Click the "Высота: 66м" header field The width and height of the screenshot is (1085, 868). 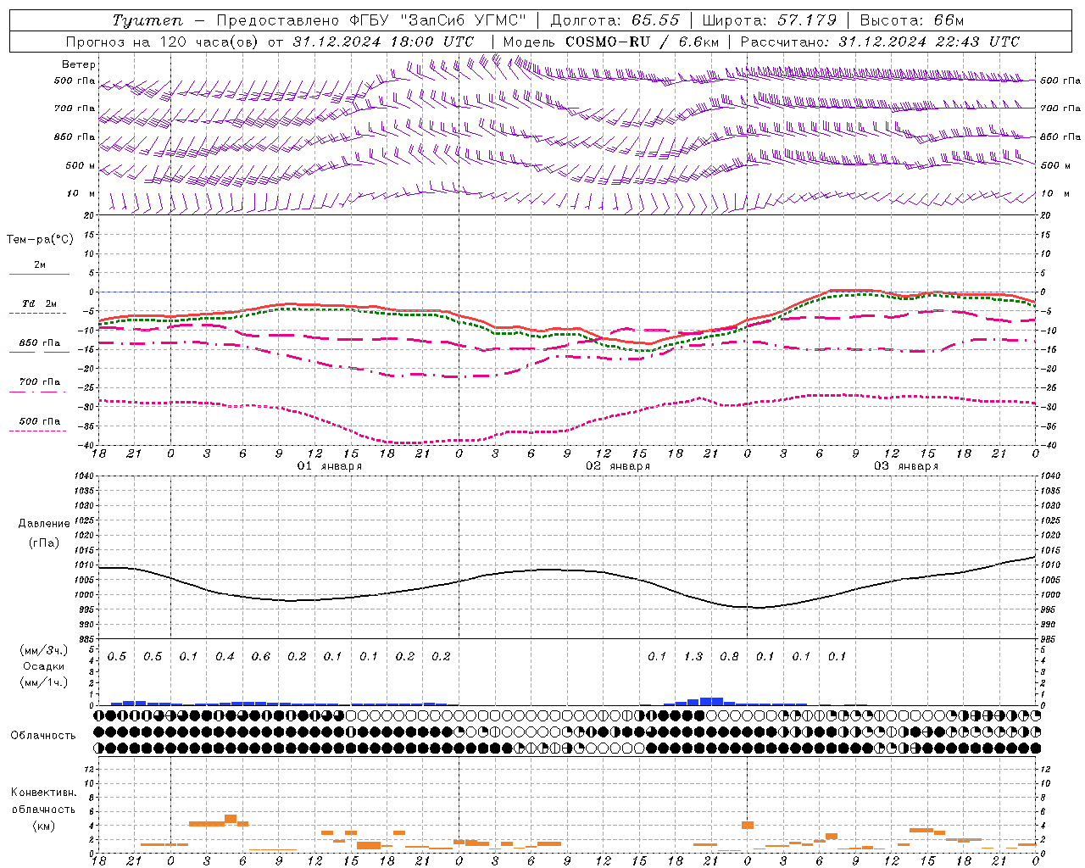pos(912,20)
